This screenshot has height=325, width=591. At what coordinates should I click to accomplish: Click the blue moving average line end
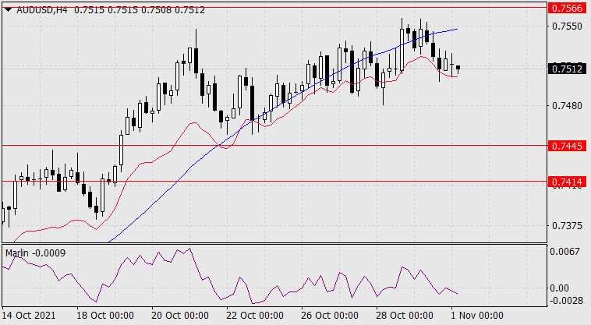click(457, 29)
